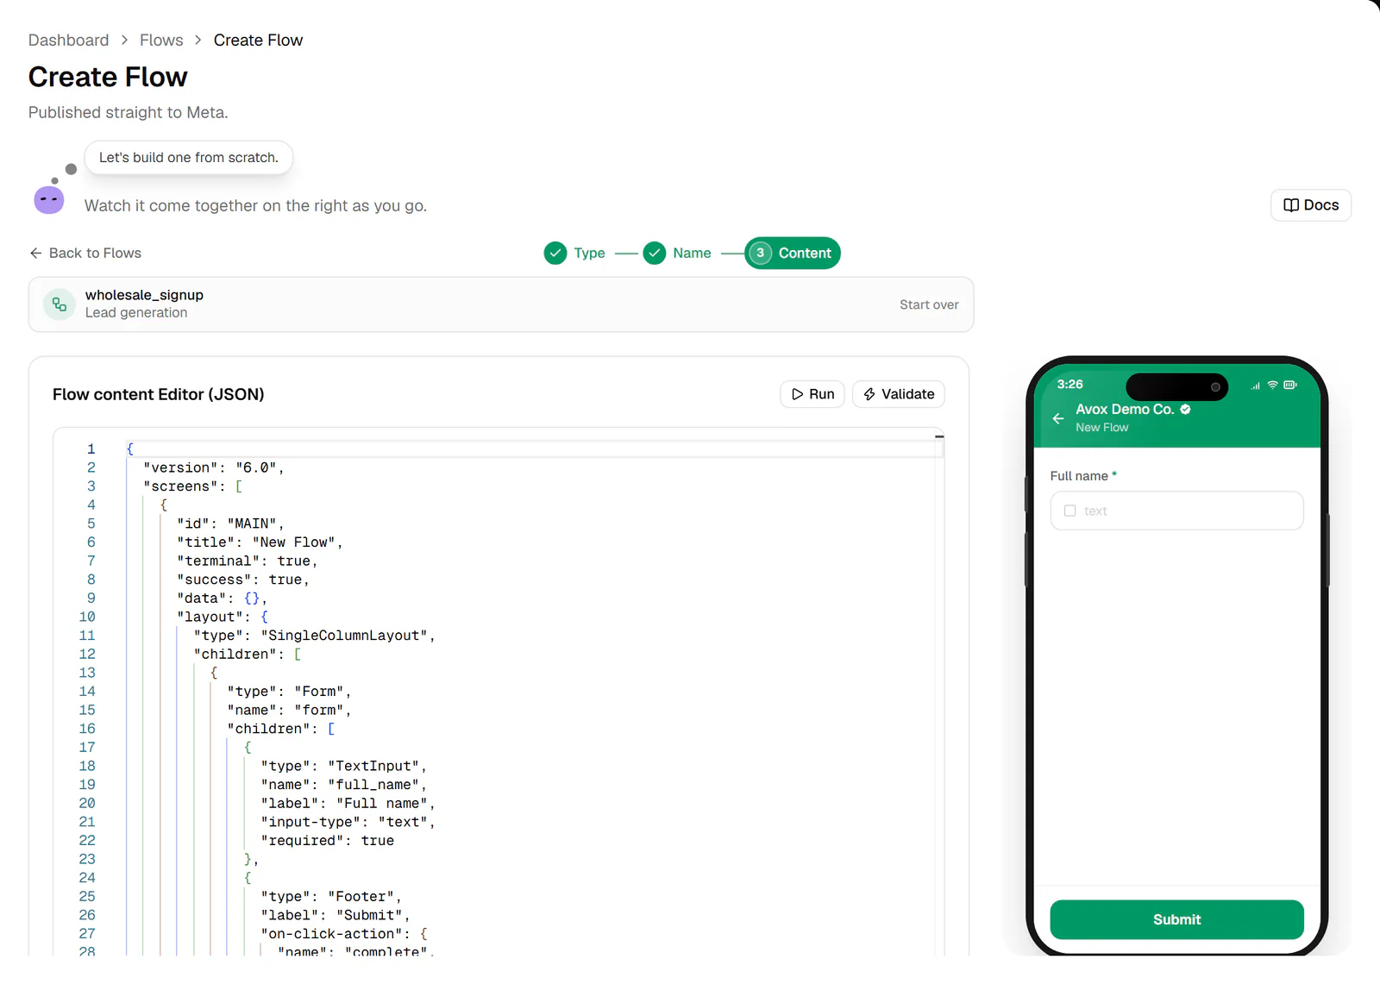Go to Dashboard breadcrumb
The image size is (1380, 984).
[x=68, y=41]
